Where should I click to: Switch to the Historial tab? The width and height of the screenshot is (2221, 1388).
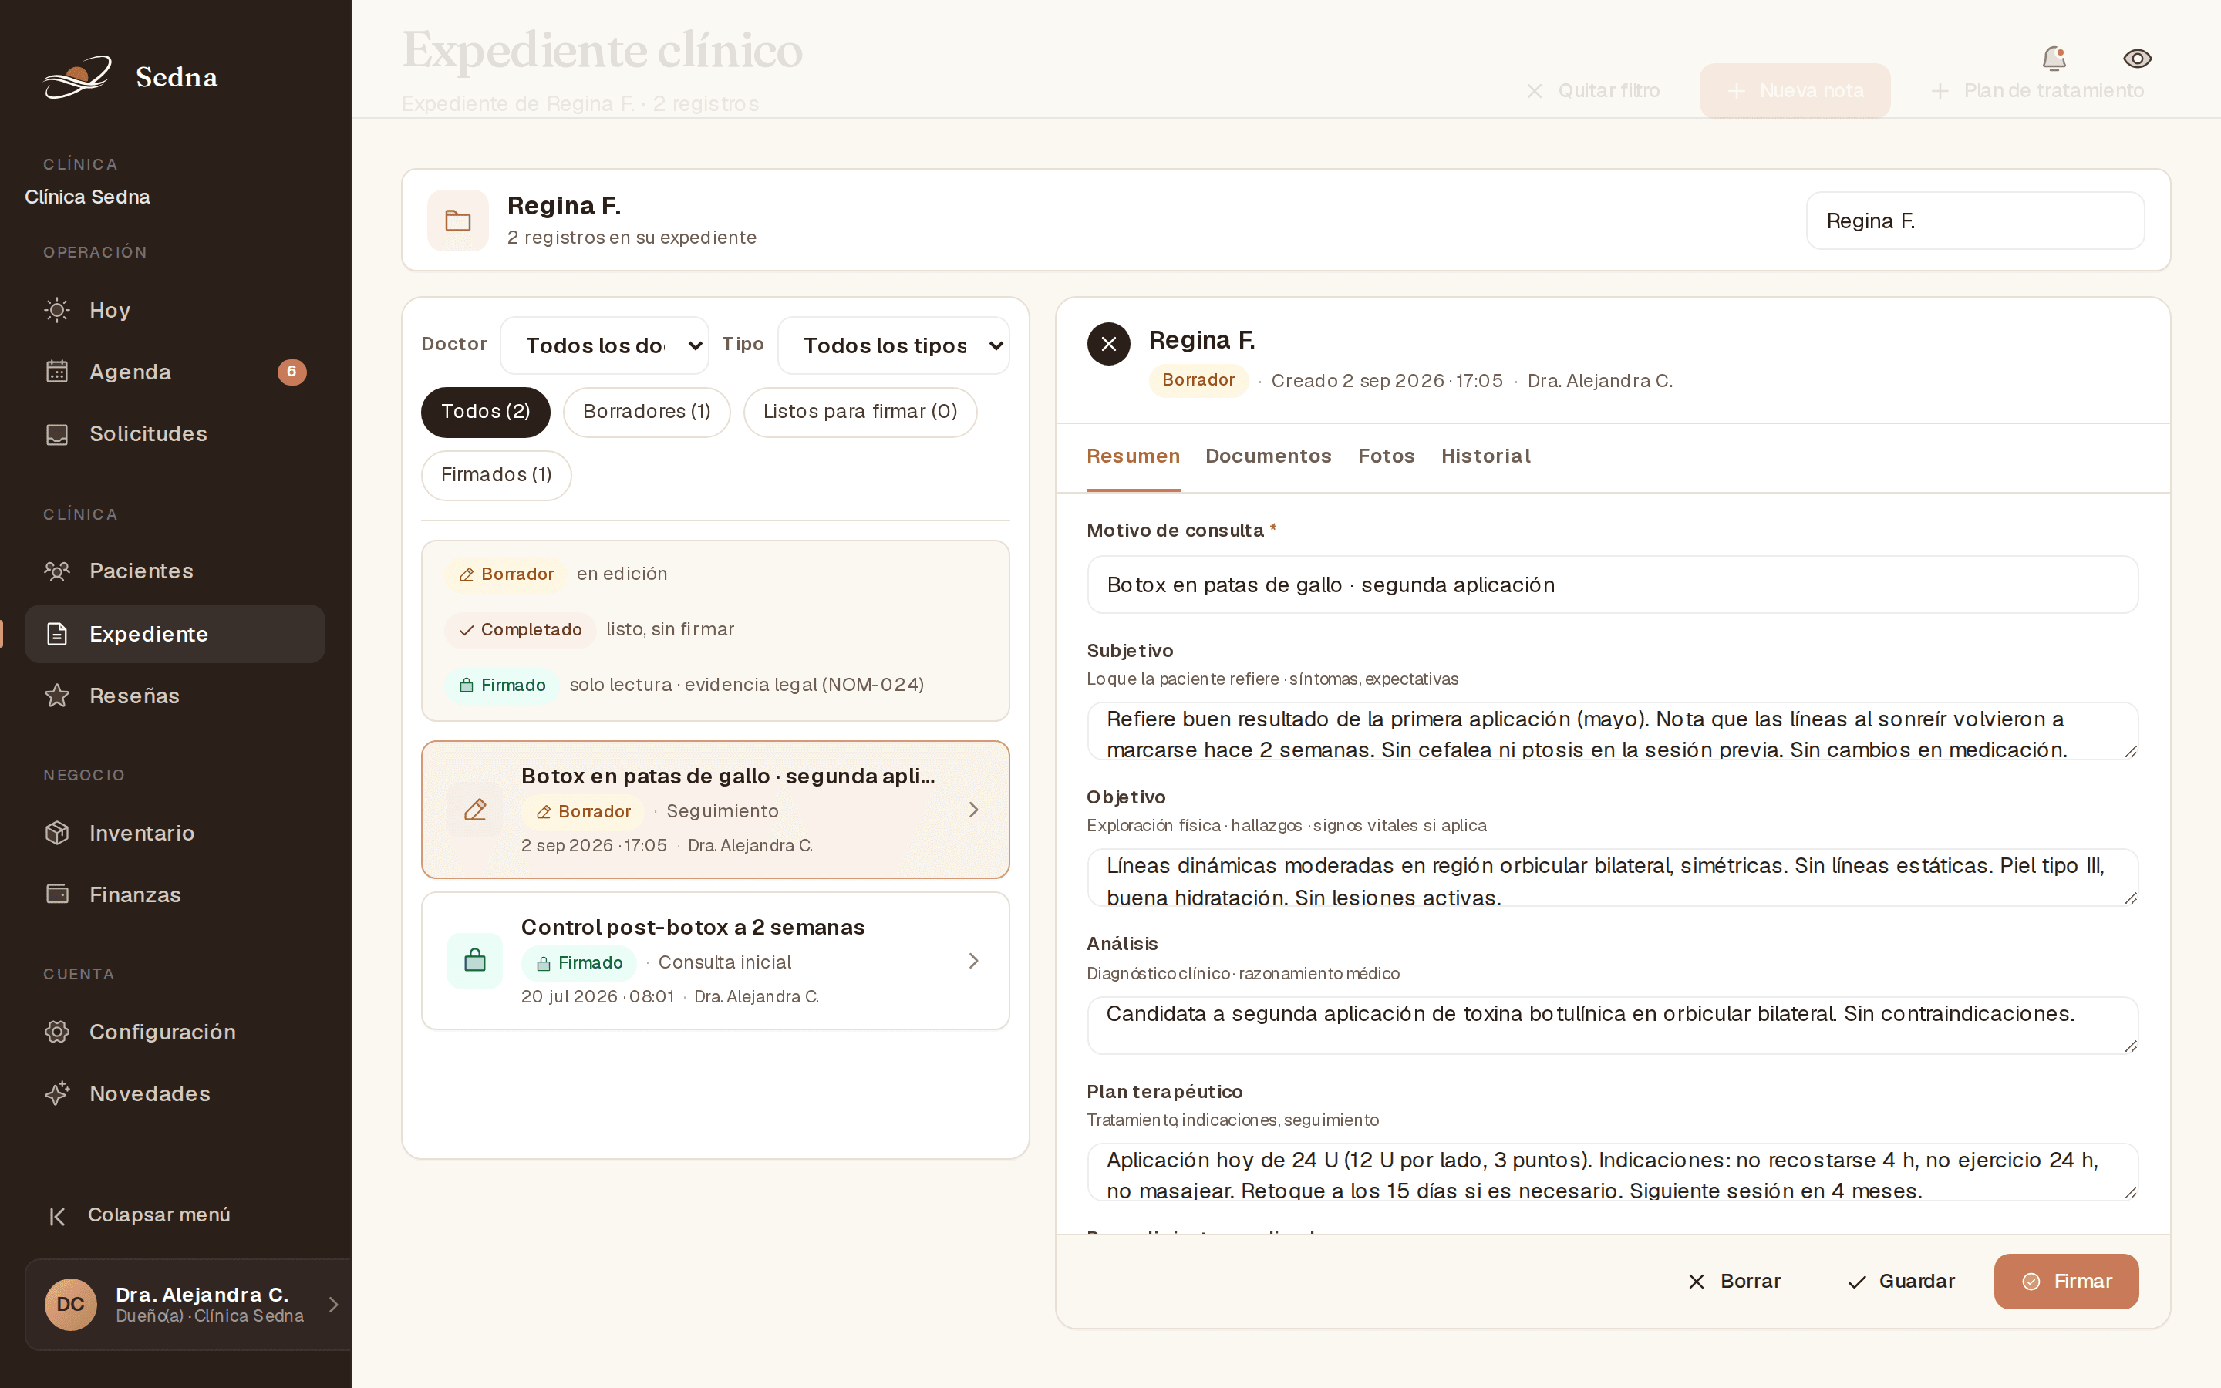pyautogui.click(x=1485, y=456)
